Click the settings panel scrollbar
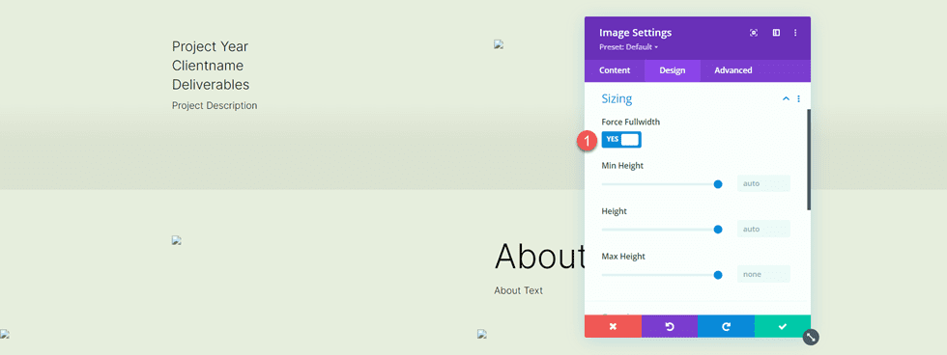The height and width of the screenshot is (355, 947). pos(809,160)
